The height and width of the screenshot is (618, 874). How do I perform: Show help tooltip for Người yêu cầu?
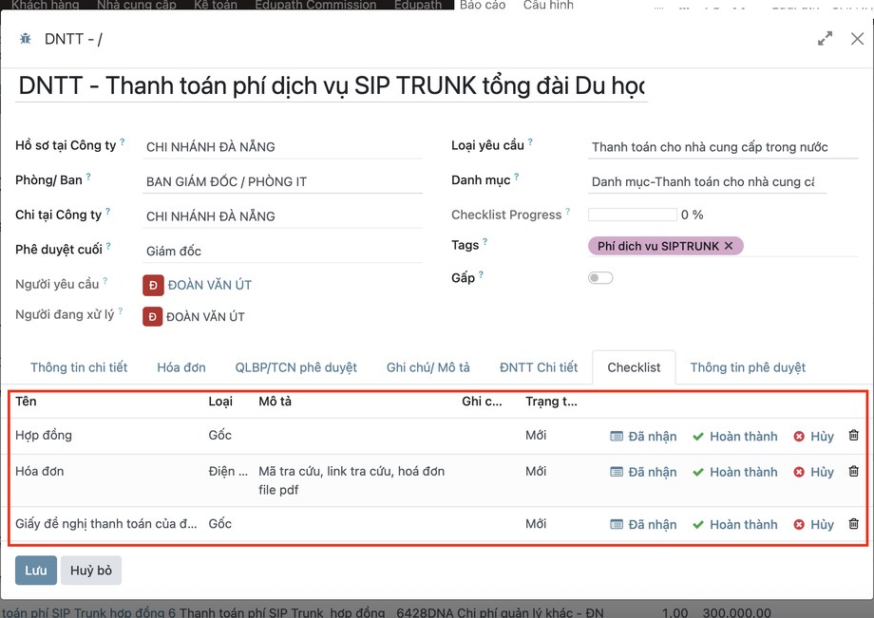tap(104, 281)
